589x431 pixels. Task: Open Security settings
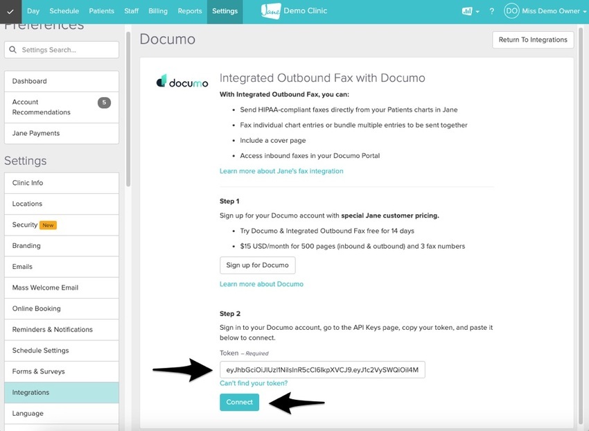point(62,225)
